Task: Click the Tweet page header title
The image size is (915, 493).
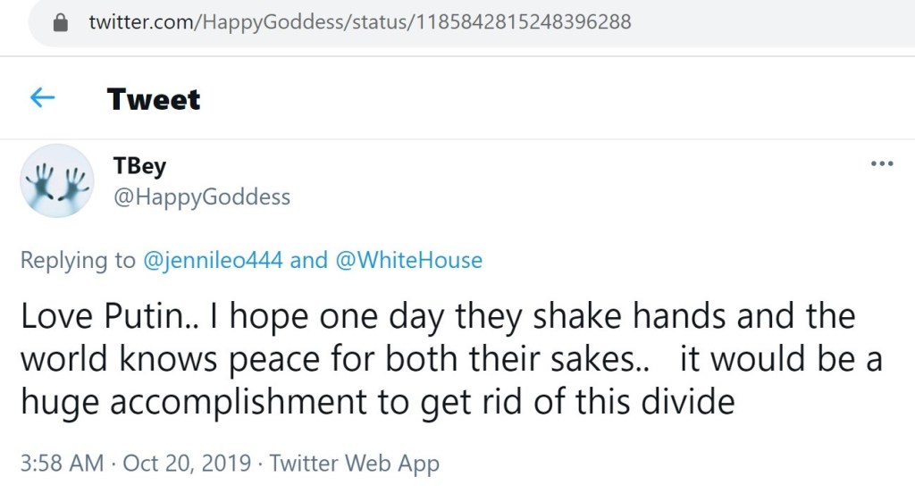Action: tap(154, 99)
